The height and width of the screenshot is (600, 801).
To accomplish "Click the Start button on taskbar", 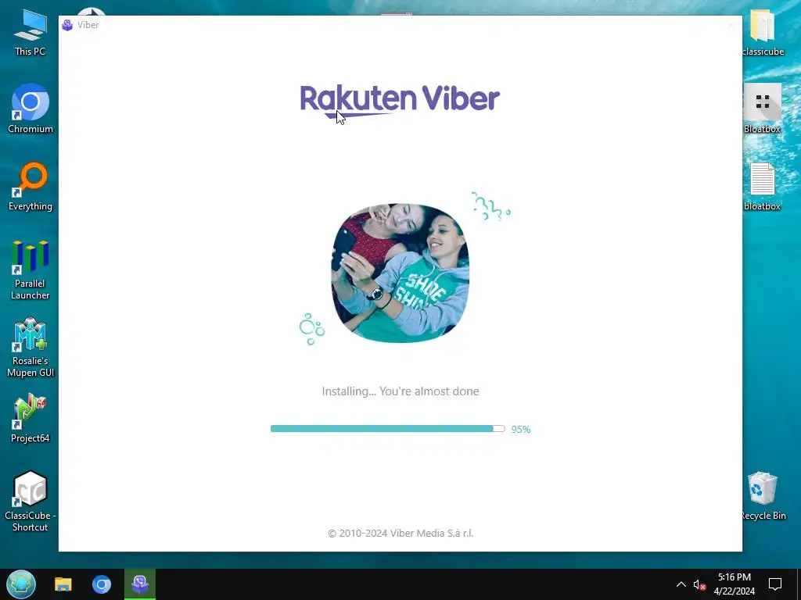I will [x=21, y=584].
